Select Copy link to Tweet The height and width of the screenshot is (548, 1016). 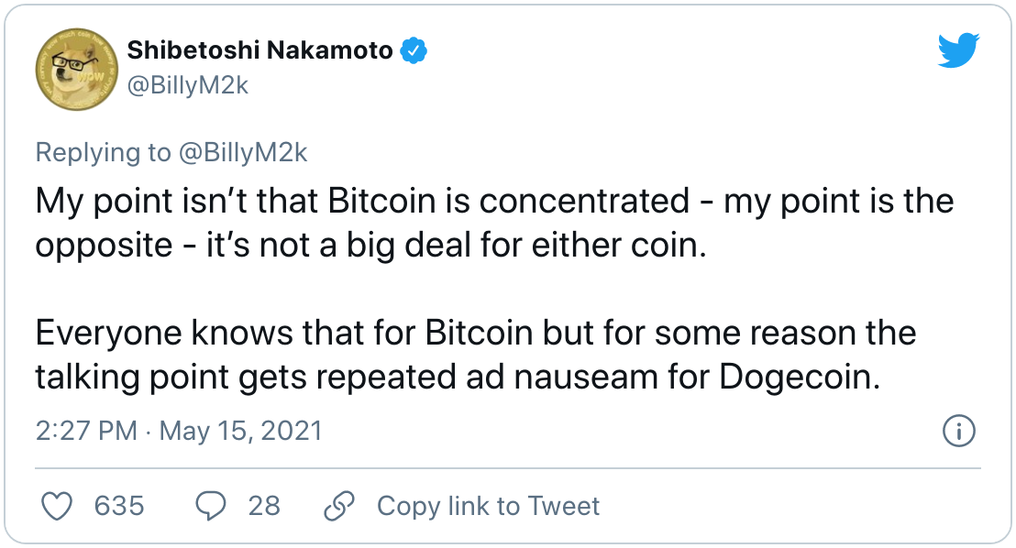pyautogui.click(x=489, y=506)
